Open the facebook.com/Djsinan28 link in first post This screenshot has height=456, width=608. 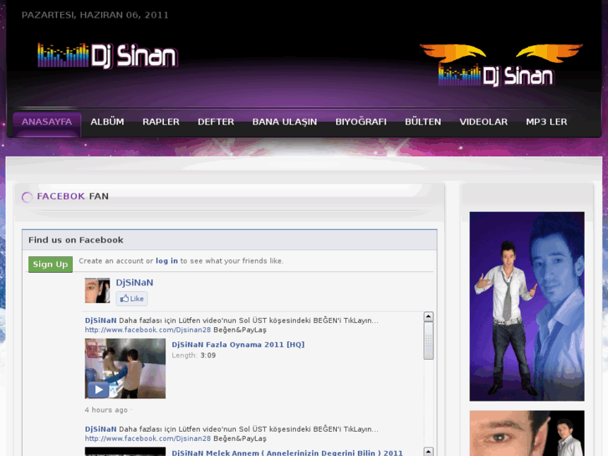click(x=148, y=330)
